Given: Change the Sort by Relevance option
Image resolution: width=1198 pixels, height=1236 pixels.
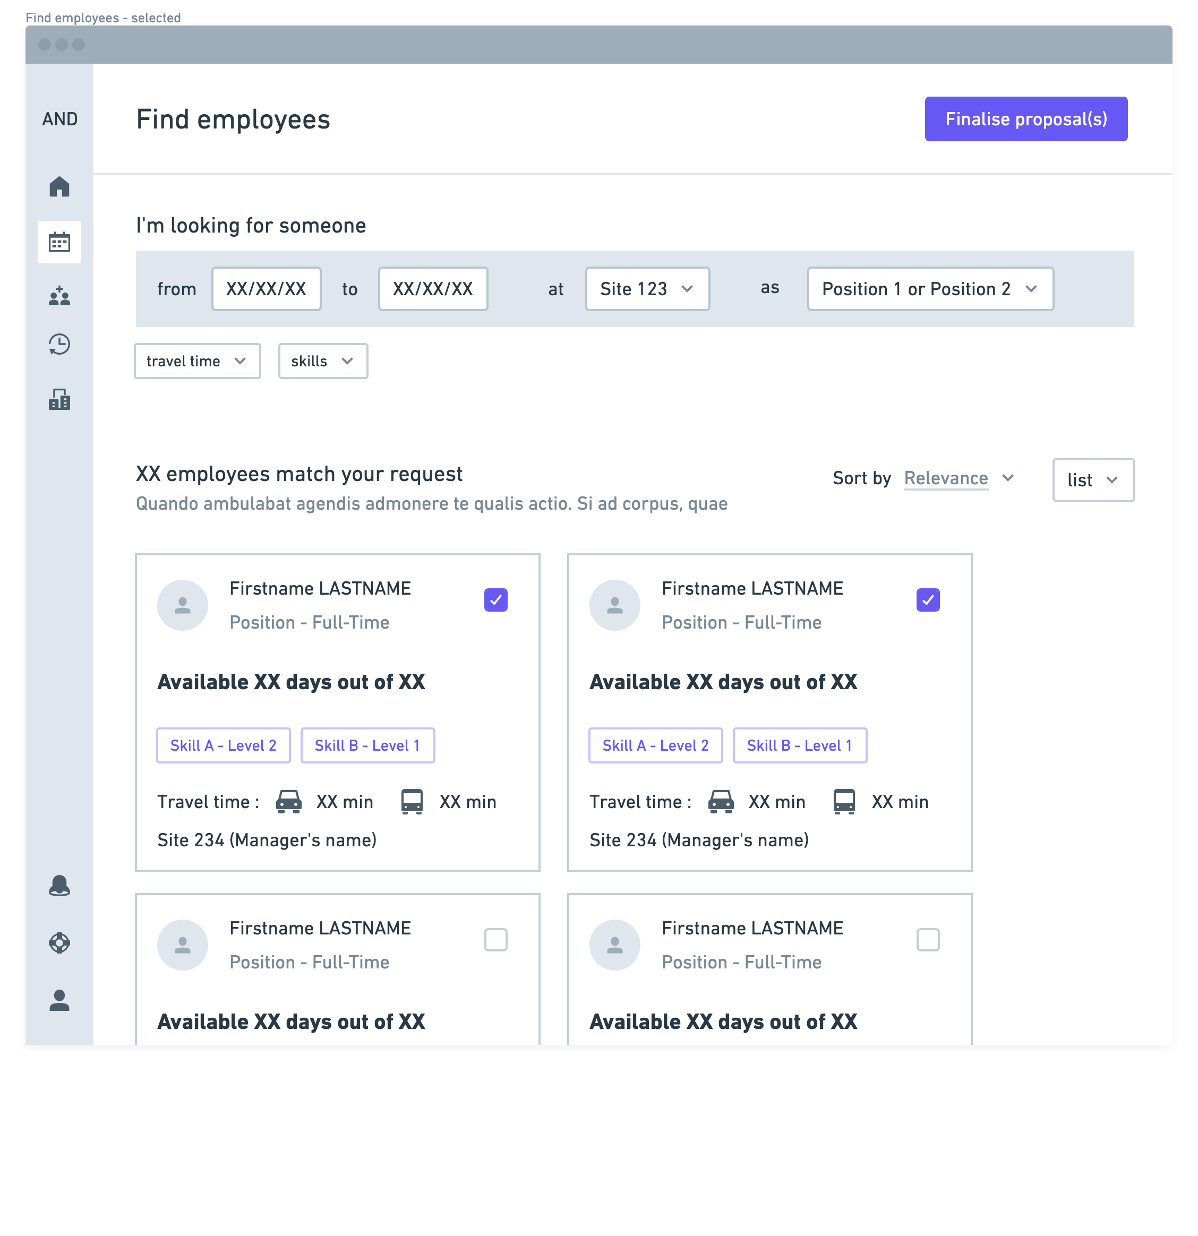Looking at the screenshot, I should 959,478.
